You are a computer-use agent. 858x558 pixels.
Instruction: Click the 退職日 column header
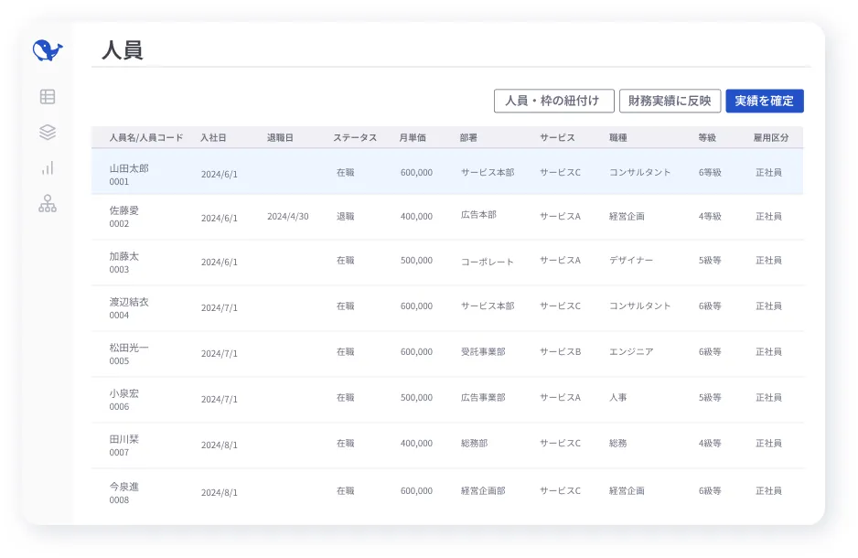click(280, 138)
